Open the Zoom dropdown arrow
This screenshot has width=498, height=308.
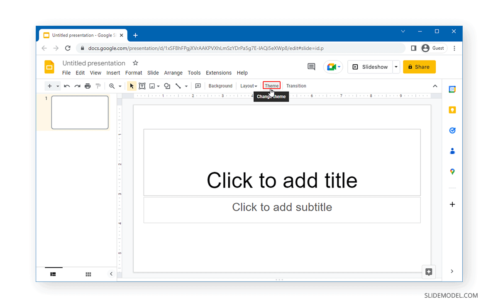[121, 86]
